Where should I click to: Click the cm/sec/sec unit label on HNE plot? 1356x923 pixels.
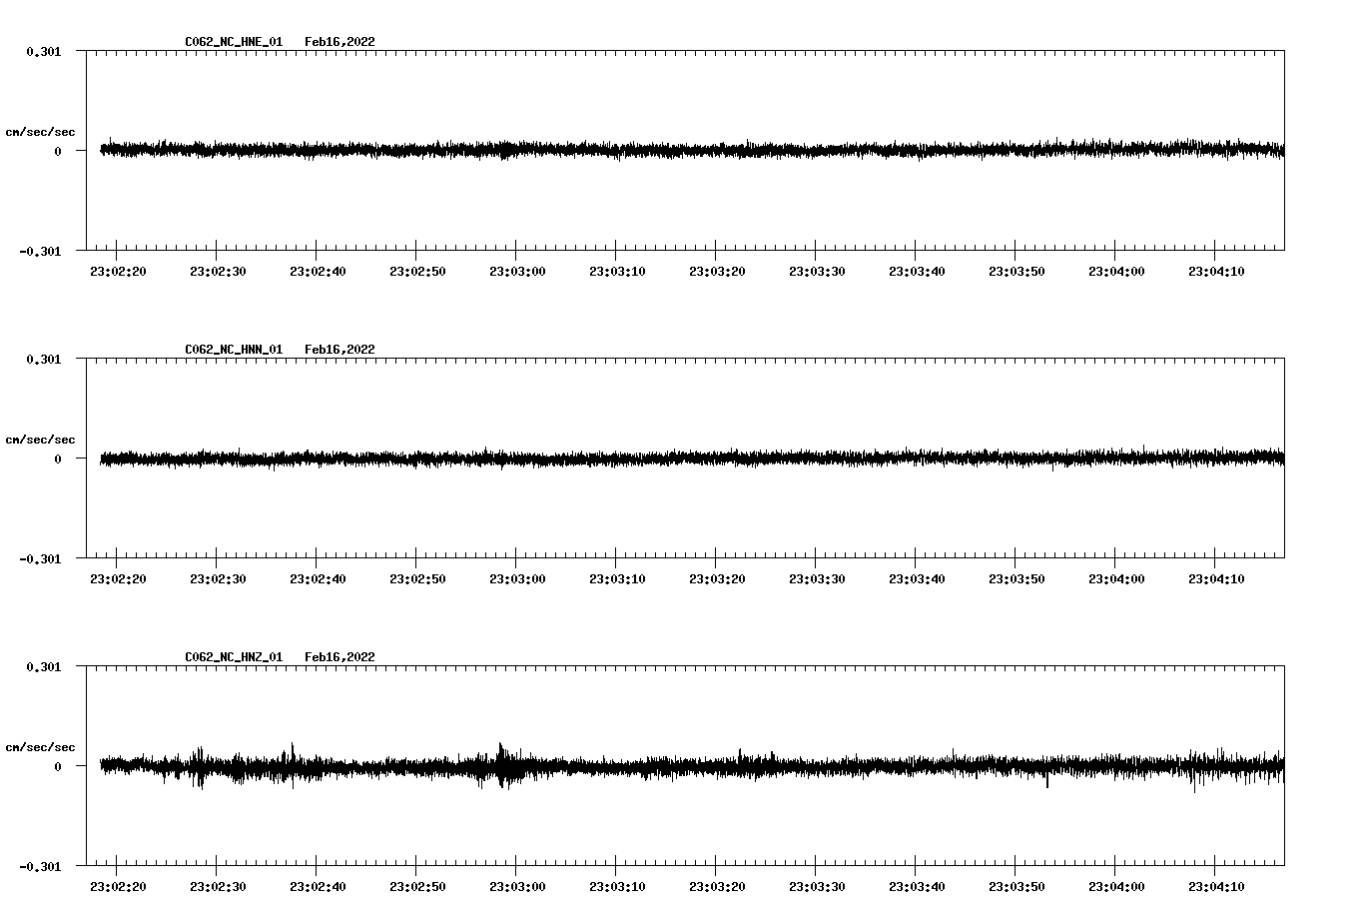click(40, 132)
